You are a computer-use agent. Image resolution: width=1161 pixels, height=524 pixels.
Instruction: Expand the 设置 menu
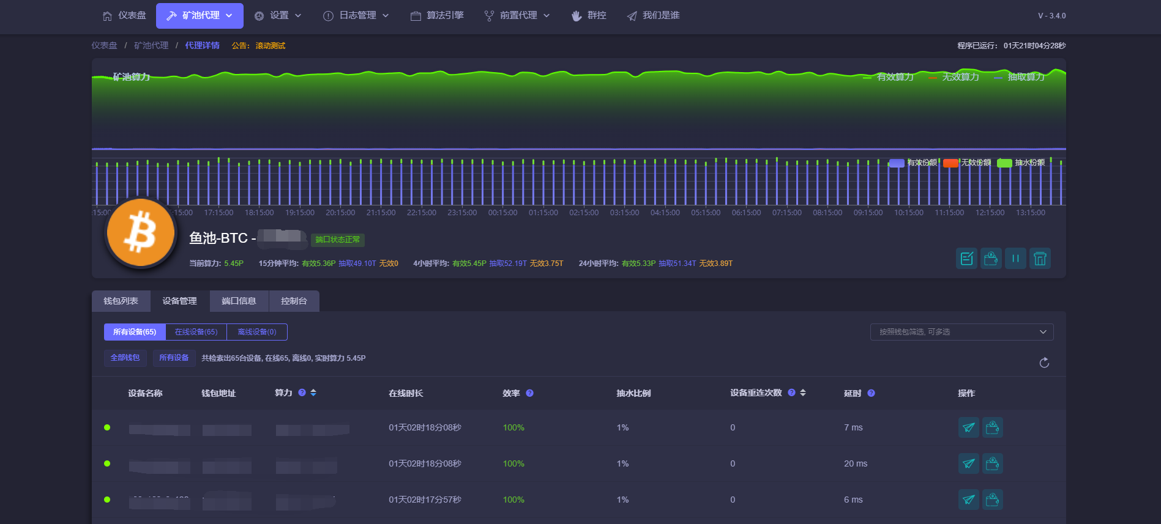click(278, 15)
